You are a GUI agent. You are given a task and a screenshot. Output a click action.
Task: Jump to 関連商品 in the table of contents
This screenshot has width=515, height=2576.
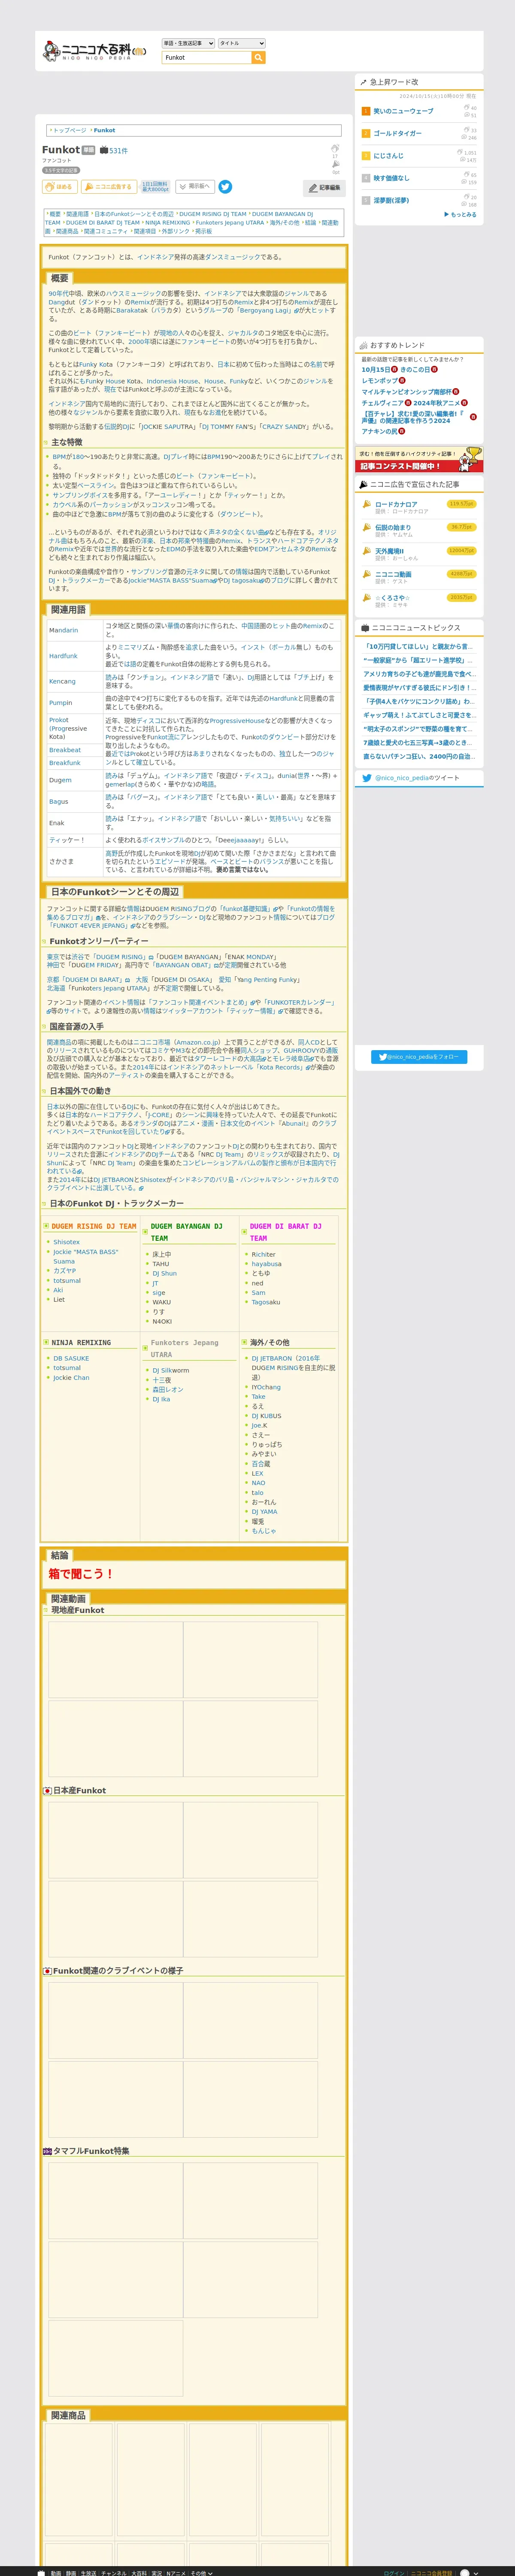(x=66, y=232)
